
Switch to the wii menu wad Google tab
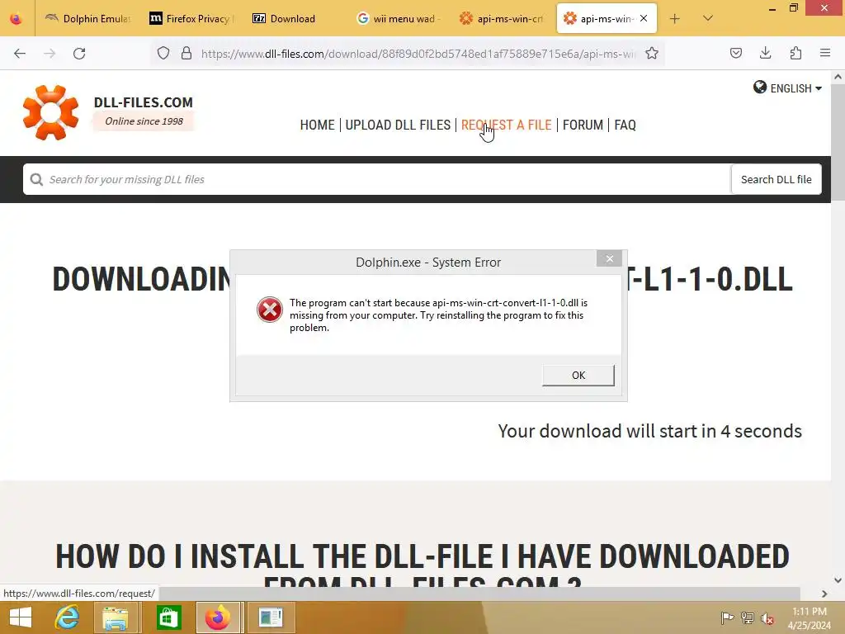point(398,18)
